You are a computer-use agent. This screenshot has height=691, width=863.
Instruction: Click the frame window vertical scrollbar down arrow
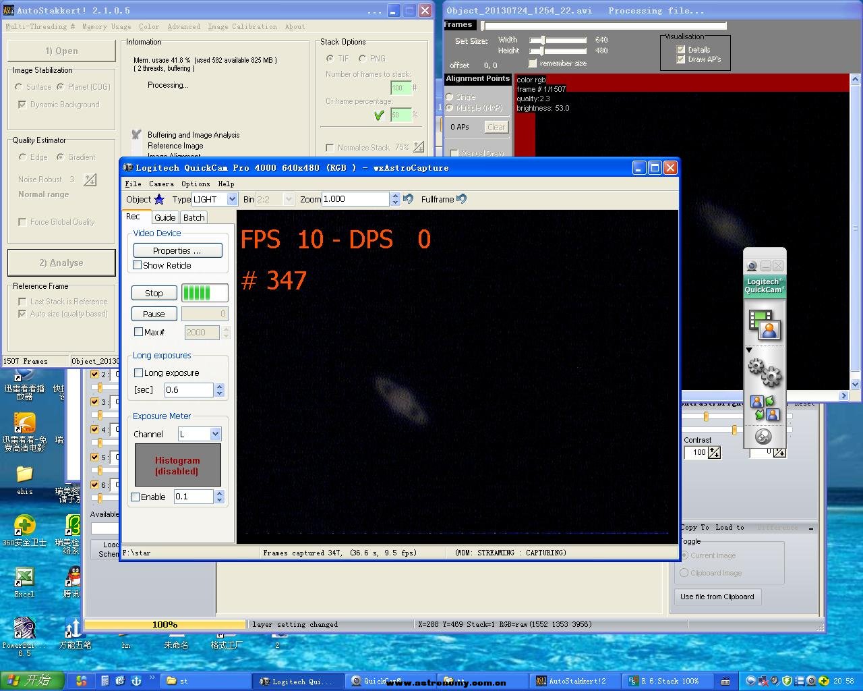855,385
